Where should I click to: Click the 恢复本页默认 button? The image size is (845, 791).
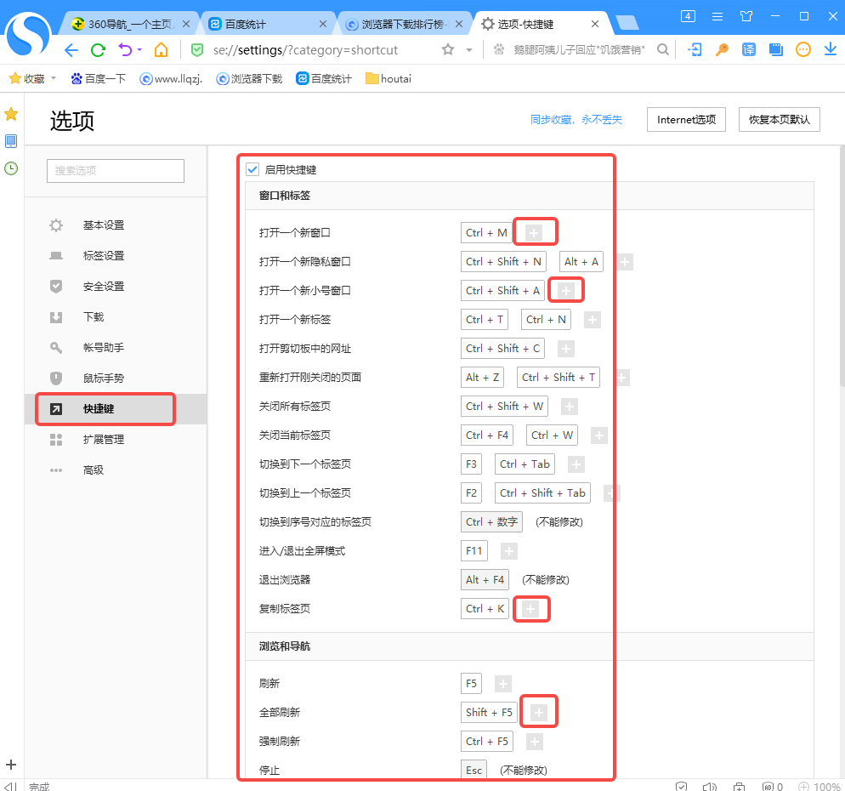[x=780, y=120]
